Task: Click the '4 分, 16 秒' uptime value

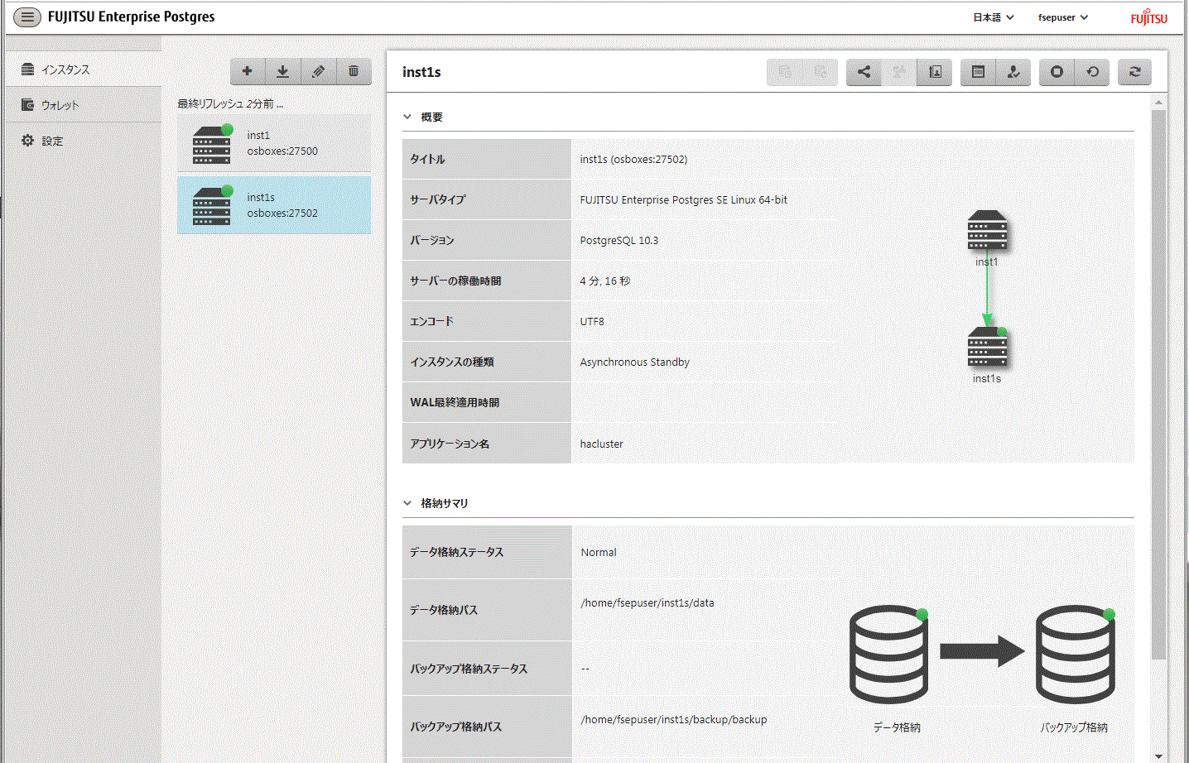Action: point(605,281)
